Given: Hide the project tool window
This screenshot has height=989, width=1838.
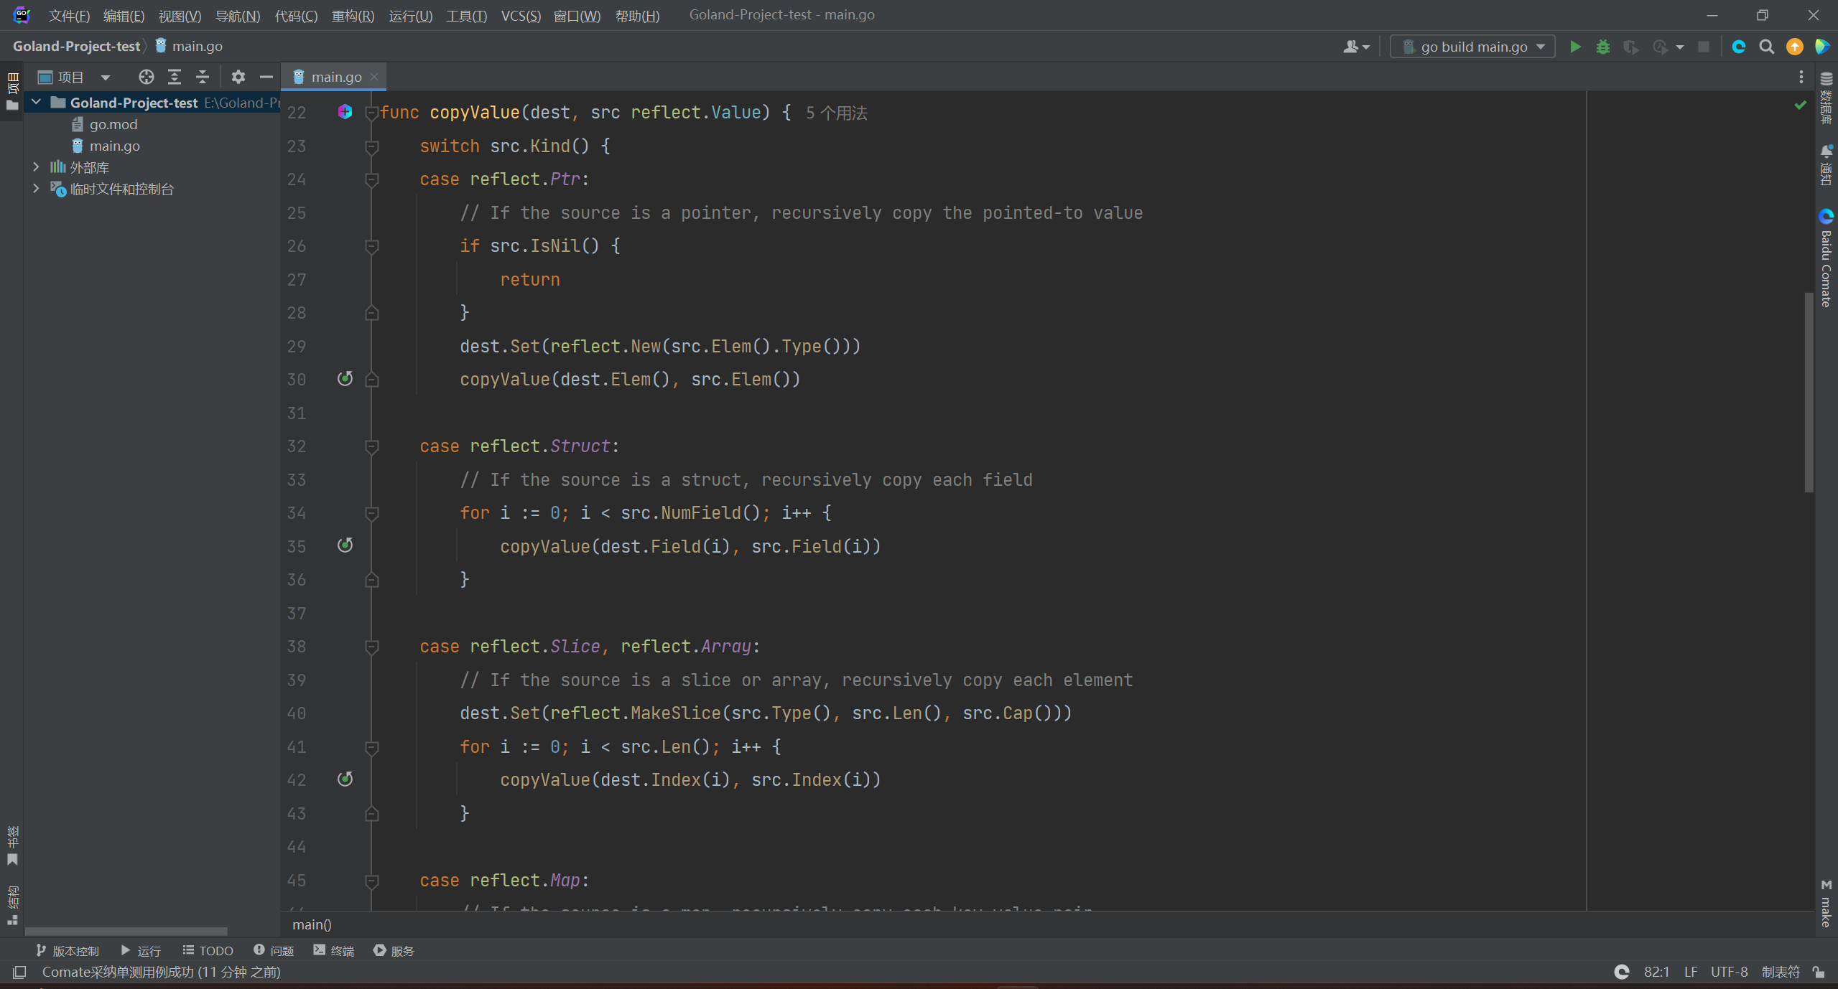Looking at the screenshot, I should pos(266,77).
